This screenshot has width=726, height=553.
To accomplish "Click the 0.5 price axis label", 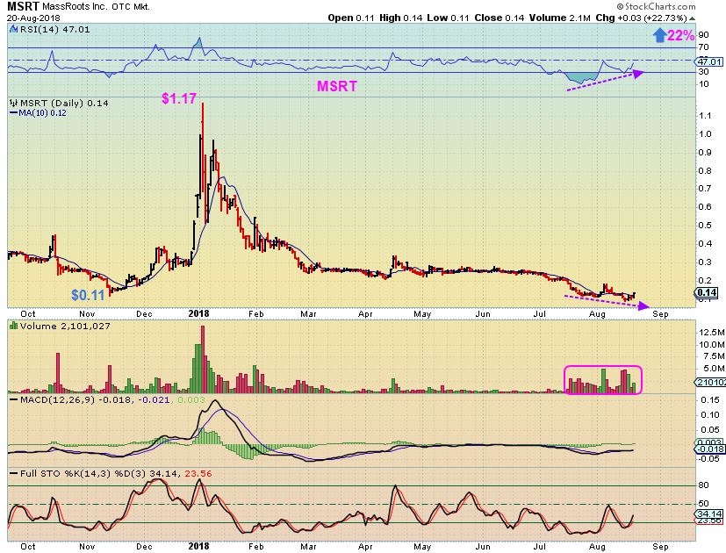I will [x=705, y=225].
